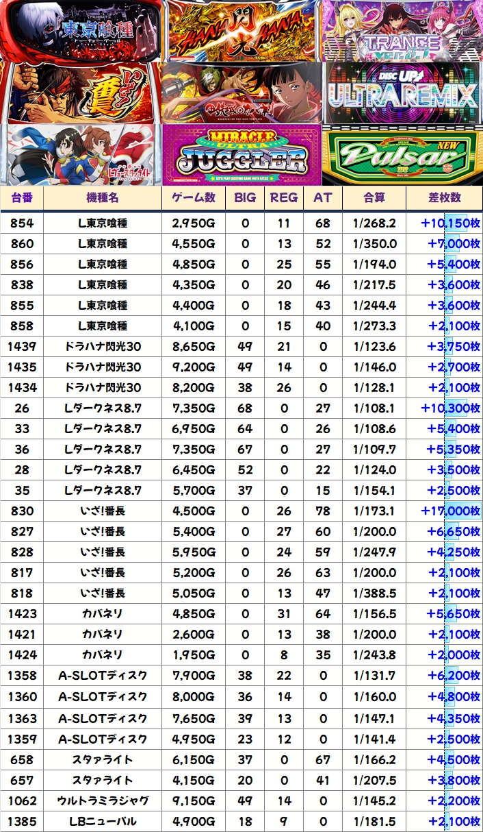
Task: Click the 合算 column header
Action: click(374, 197)
